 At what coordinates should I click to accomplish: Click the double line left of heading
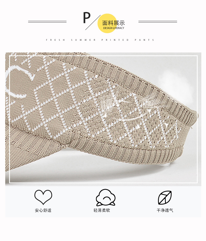coord(47,22)
